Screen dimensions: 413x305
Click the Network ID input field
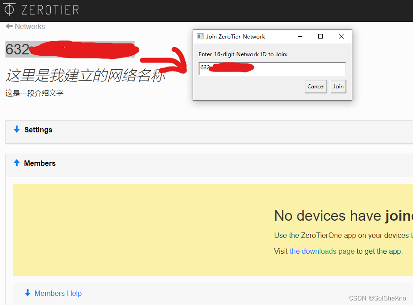(x=272, y=69)
